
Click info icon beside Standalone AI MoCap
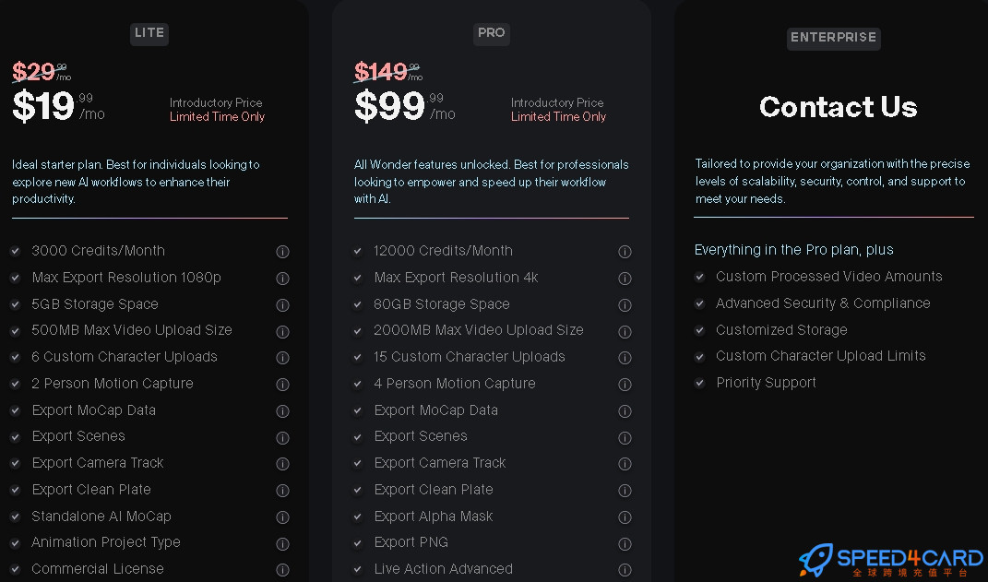[x=283, y=517]
